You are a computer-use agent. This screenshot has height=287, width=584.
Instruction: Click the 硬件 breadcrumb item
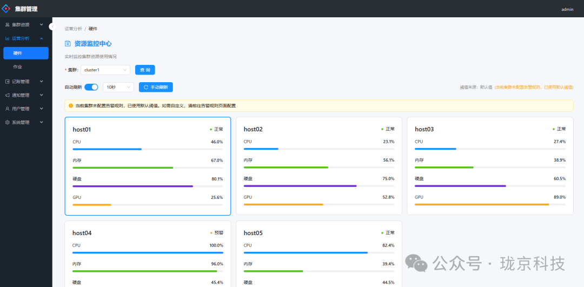click(93, 29)
